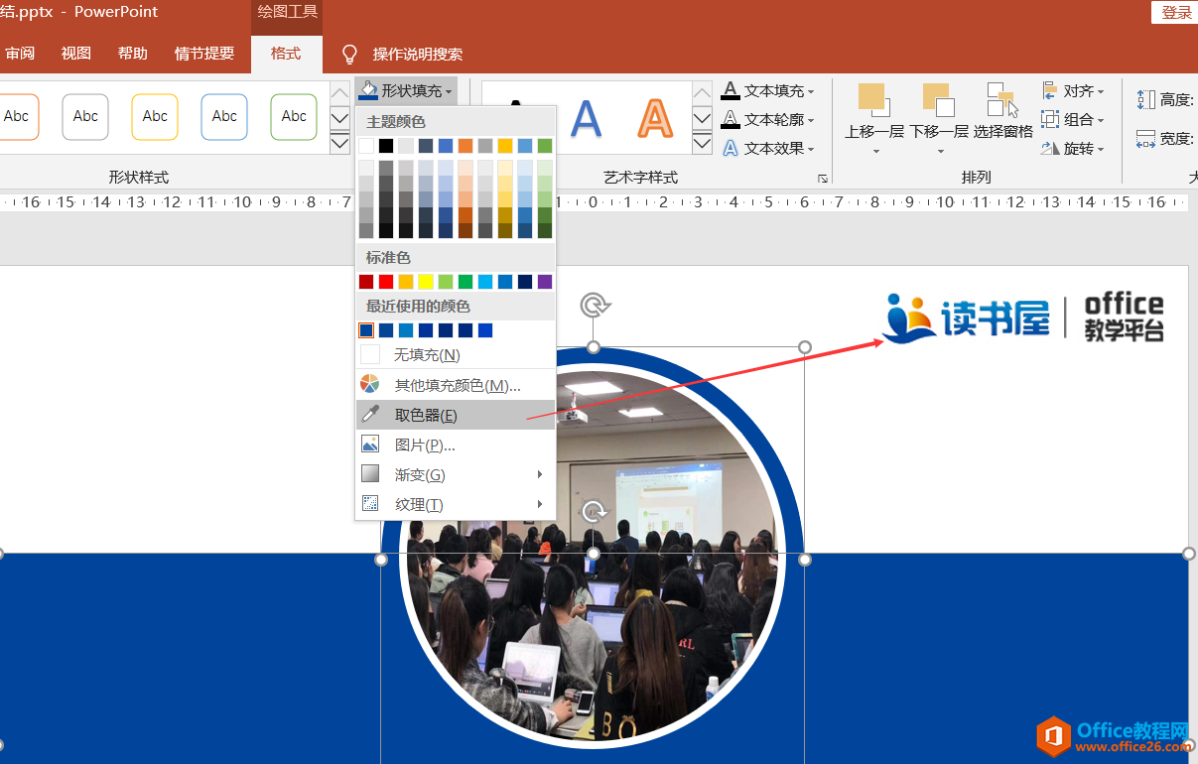Open the 形状填充 dropdown arrow
The width and height of the screenshot is (1198, 764).
click(449, 91)
